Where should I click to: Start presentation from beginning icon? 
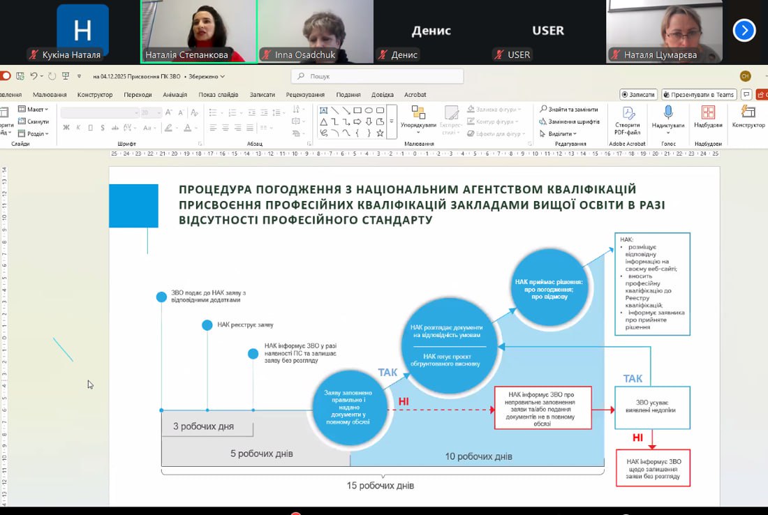pyautogui.click(x=65, y=76)
